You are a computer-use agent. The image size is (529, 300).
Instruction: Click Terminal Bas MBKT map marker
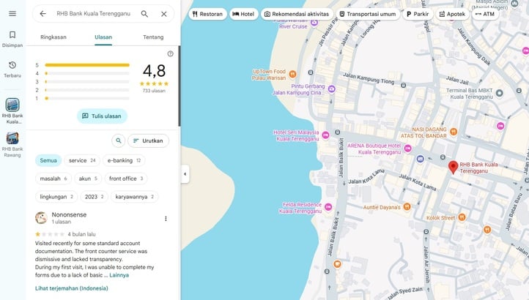coord(499,93)
